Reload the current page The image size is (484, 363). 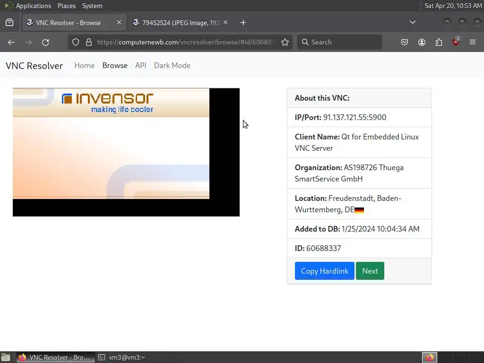[x=45, y=42]
